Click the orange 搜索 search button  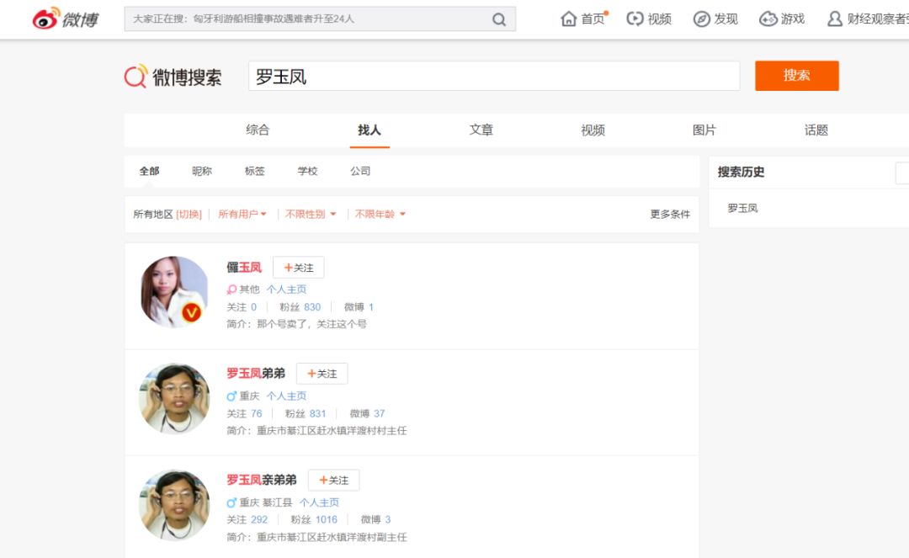tap(796, 76)
